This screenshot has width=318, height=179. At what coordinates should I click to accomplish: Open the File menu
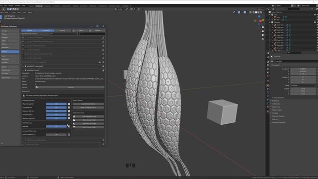pyautogui.click(x=1, y=6)
